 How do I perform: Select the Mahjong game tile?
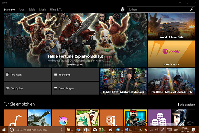point(87,118)
